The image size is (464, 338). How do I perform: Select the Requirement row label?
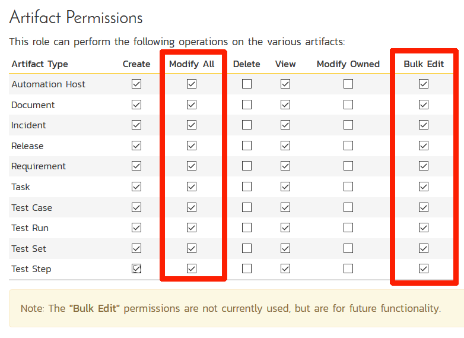(39, 166)
